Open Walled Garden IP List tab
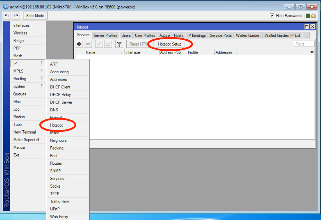 coord(282,35)
